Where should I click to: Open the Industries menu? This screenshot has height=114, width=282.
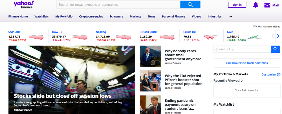(x=215, y=17)
